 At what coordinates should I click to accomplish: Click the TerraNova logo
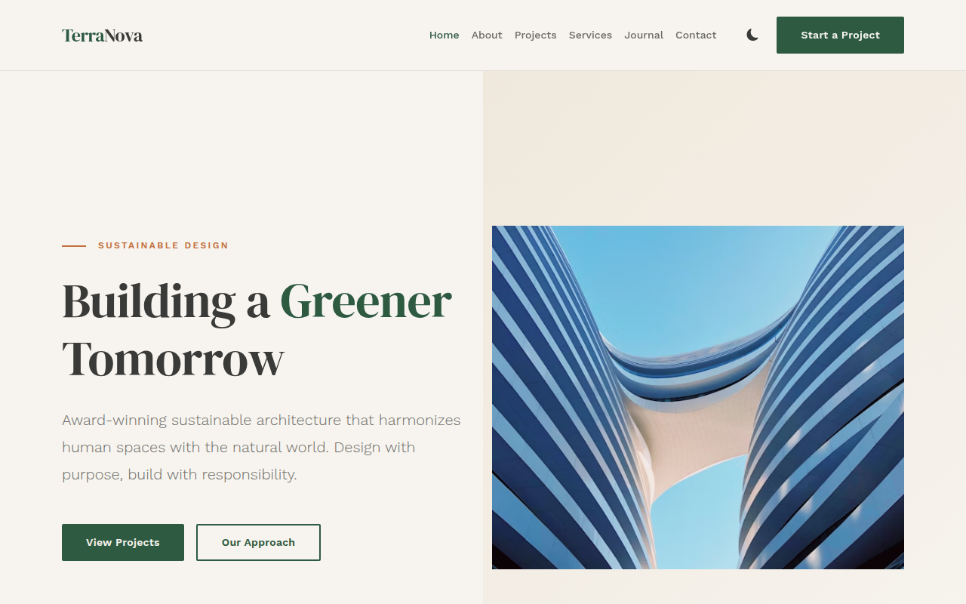(x=102, y=35)
